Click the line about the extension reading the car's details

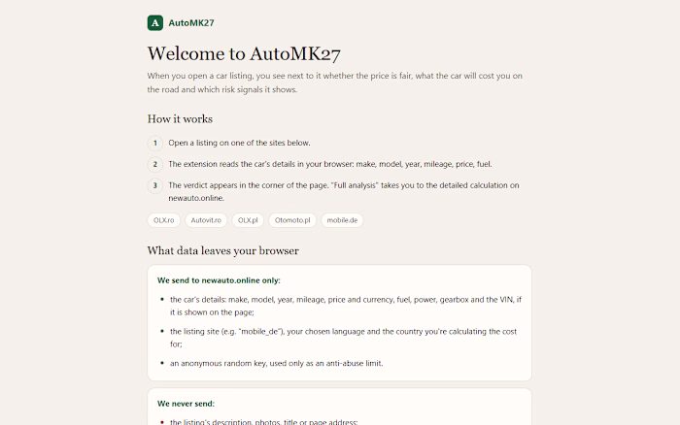(330, 164)
